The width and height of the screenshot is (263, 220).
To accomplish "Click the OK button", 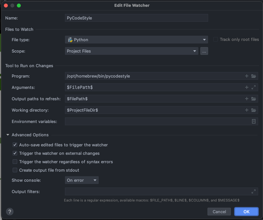I will click(246, 212).
